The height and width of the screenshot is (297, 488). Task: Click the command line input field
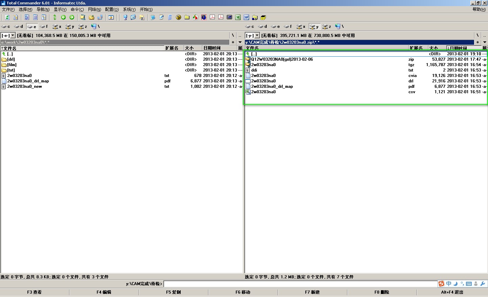coord(301,284)
